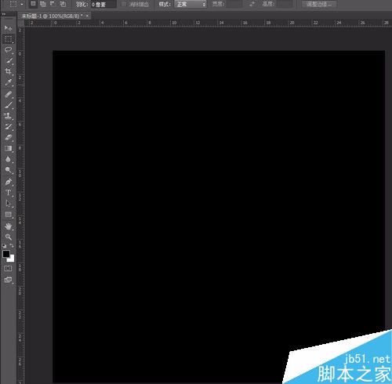Click the selection width input field
The height and width of the screenshot is (384, 392).
[x=234, y=4]
